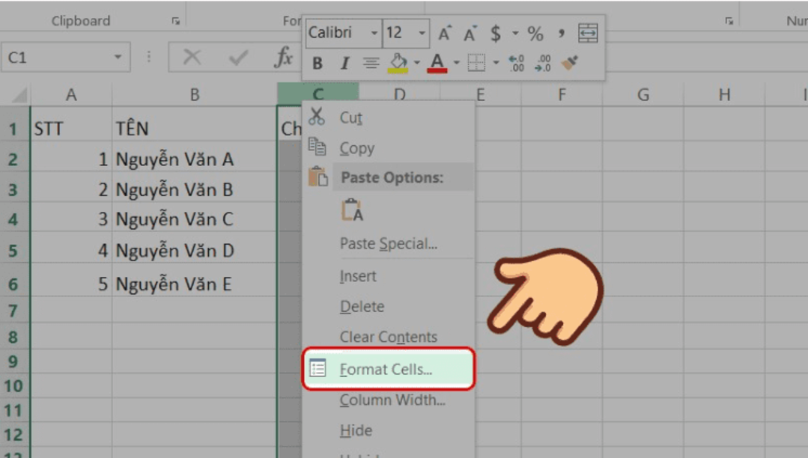The width and height of the screenshot is (808, 458).
Task: Click the Increase Font Size icon
Action: (445, 34)
